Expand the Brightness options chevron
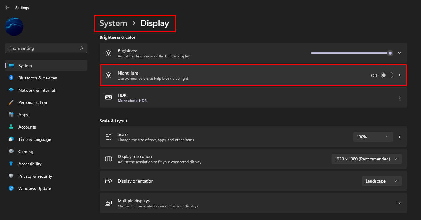The width and height of the screenshot is (421, 220). (x=399, y=53)
